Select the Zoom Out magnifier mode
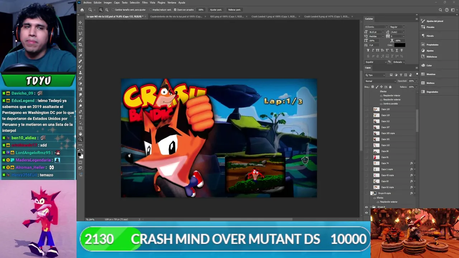459x258 pixels. [107, 10]
